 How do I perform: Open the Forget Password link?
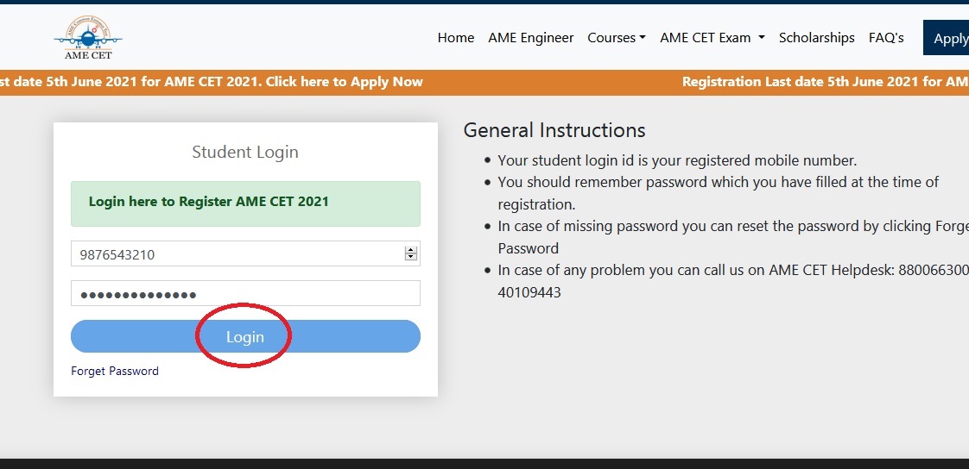coord(115,371)
